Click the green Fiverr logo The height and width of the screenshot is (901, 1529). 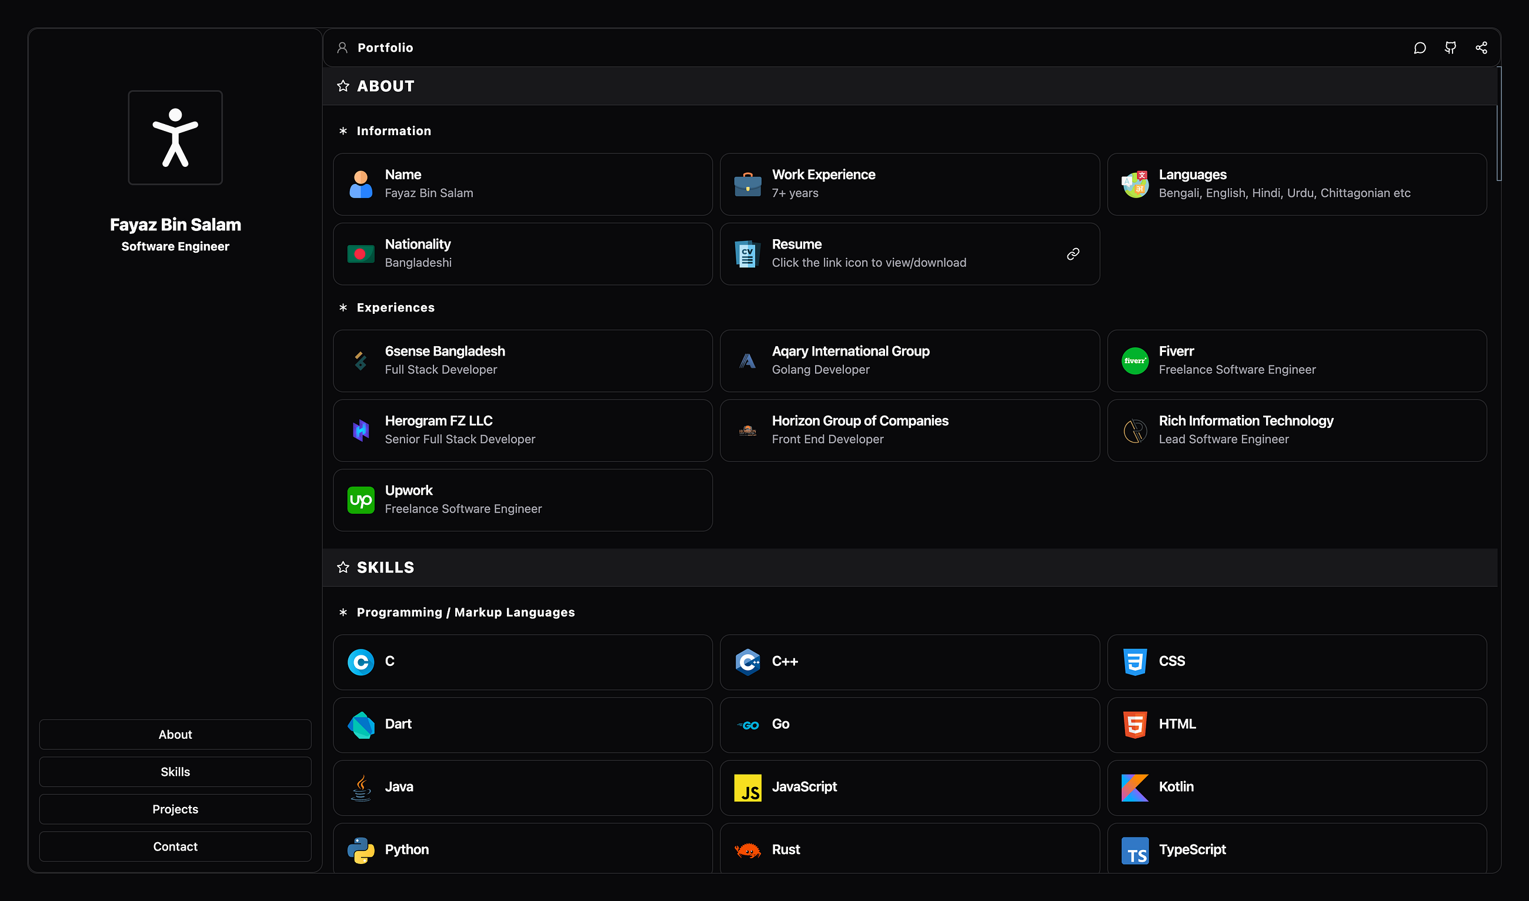(x=1135, y=361)
